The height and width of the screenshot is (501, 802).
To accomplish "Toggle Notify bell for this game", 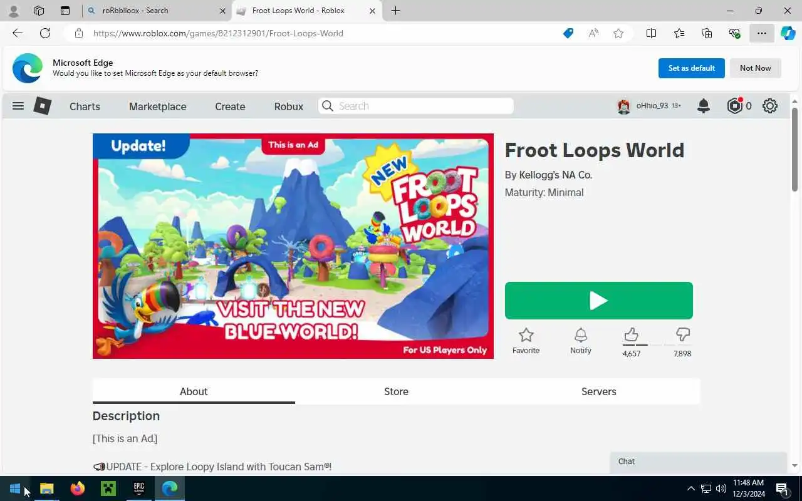I will [x=581, y=341].
